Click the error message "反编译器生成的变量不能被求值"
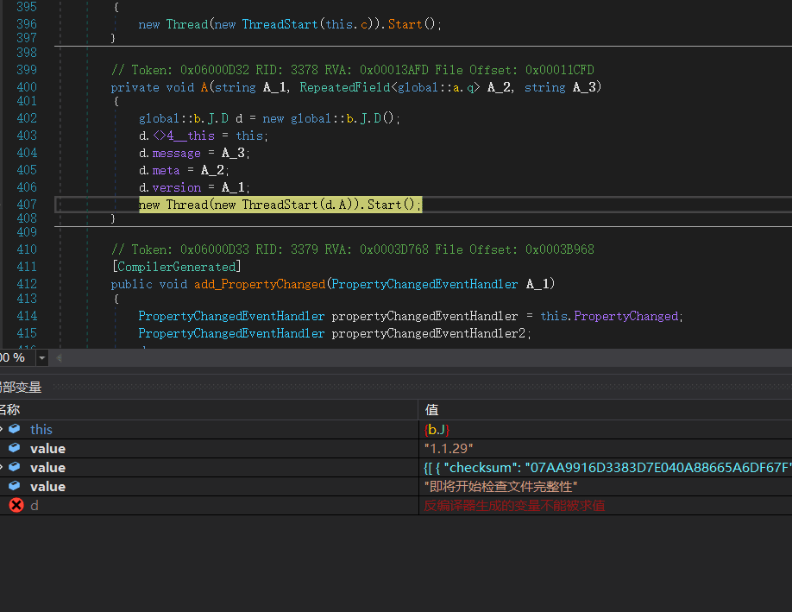 [x=514, y=505]
